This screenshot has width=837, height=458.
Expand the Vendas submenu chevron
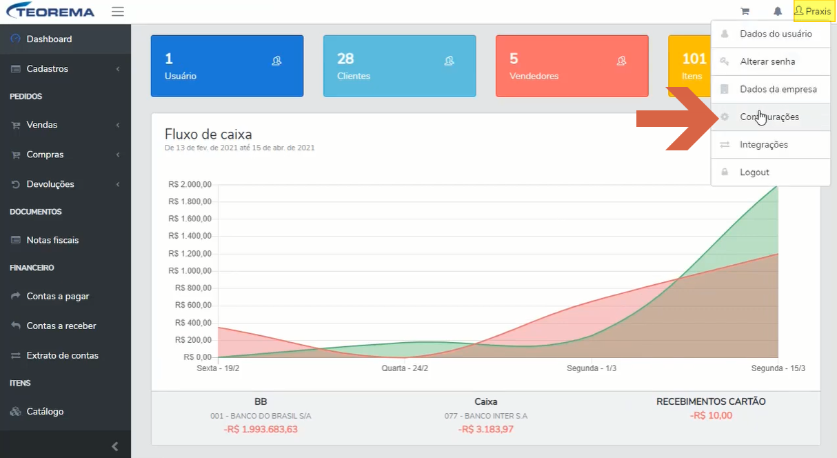click(x=118, y=125)
